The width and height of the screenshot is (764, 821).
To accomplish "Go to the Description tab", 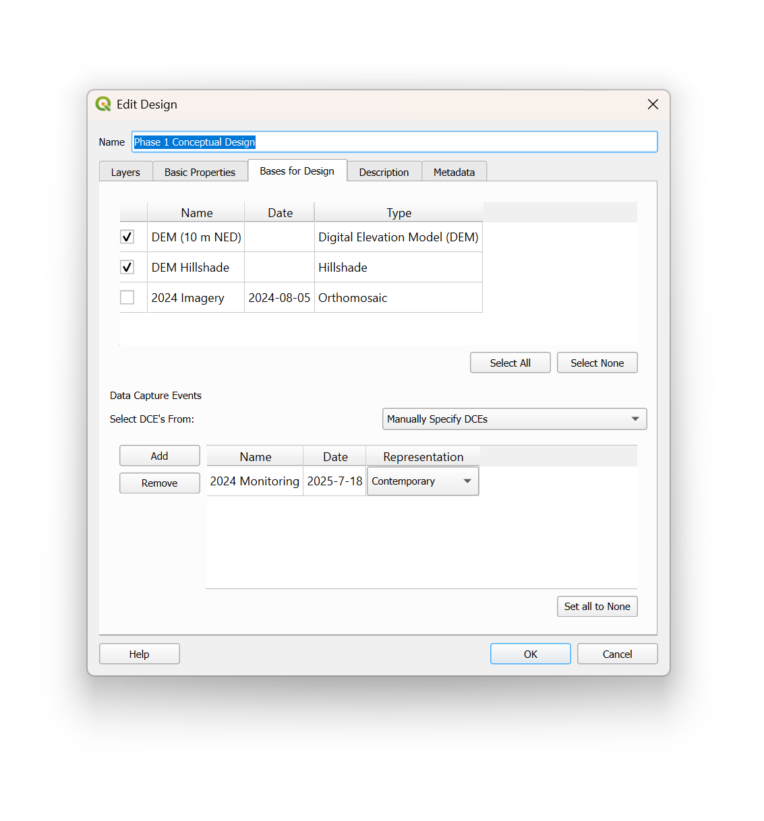I will point(384,172).
